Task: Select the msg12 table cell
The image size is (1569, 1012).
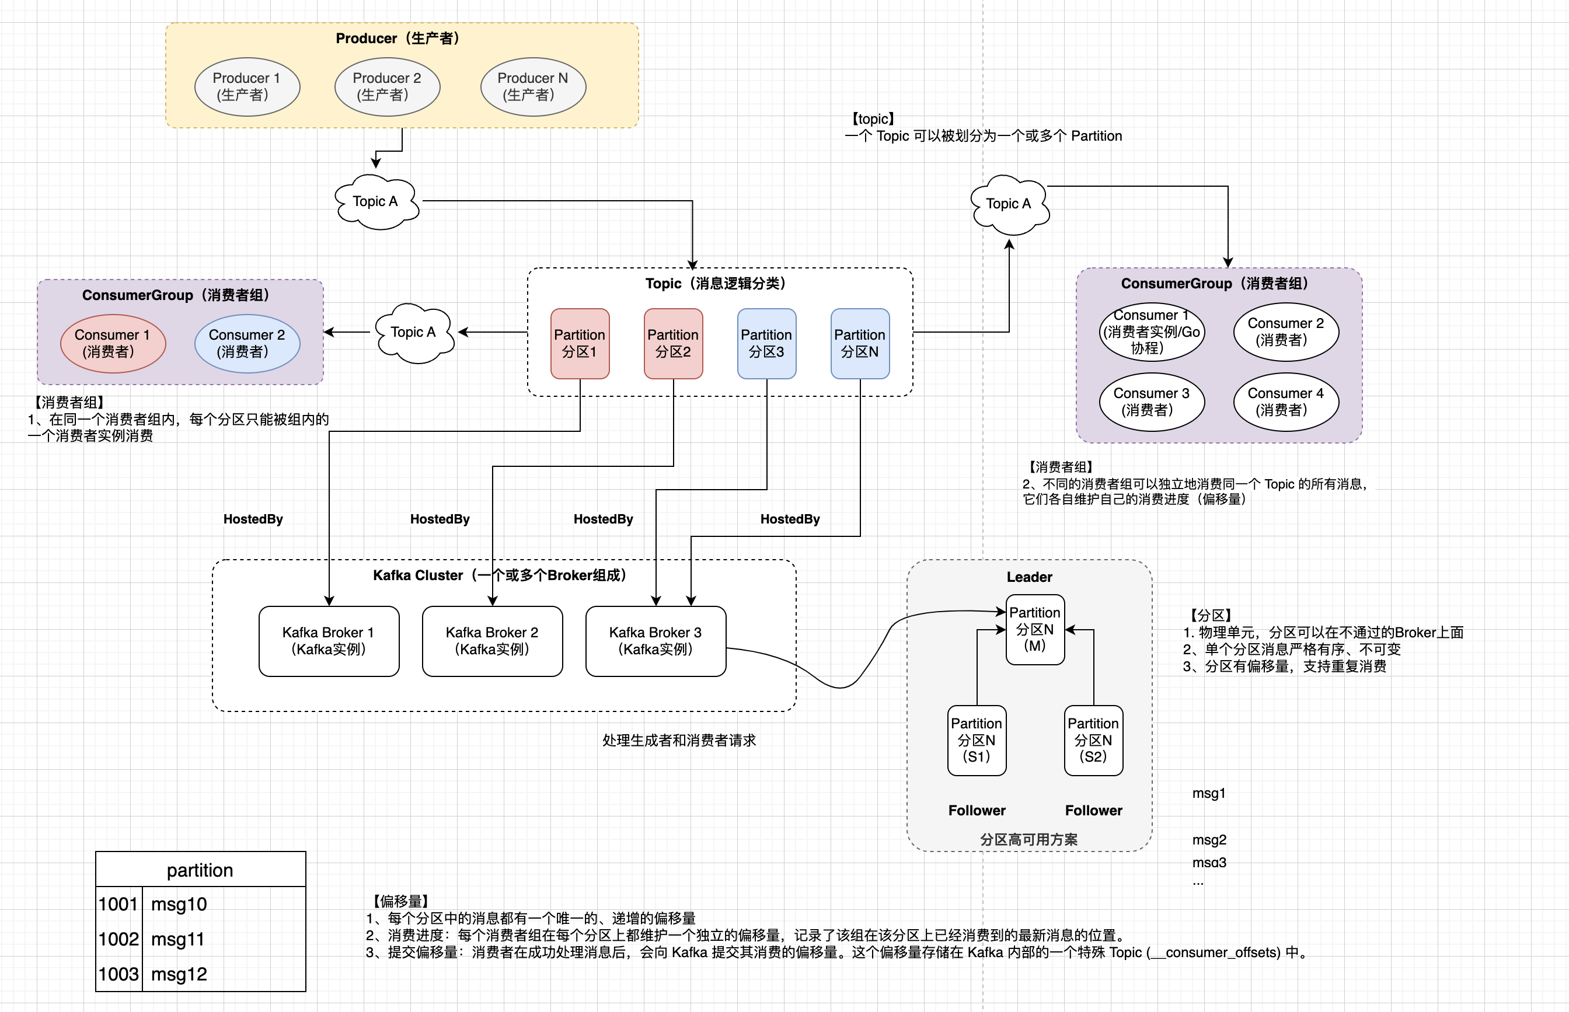Action: 224,974
